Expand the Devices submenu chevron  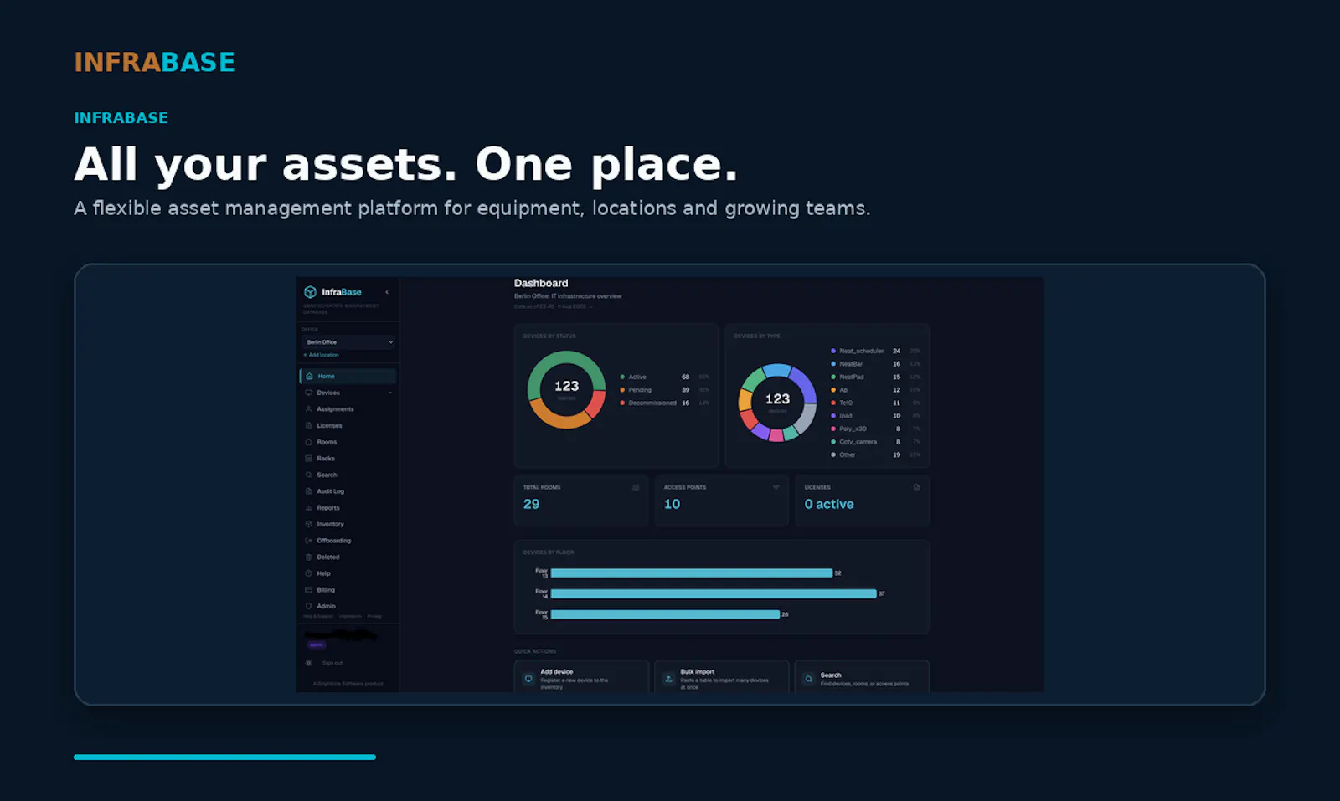(x=390, y=393)
